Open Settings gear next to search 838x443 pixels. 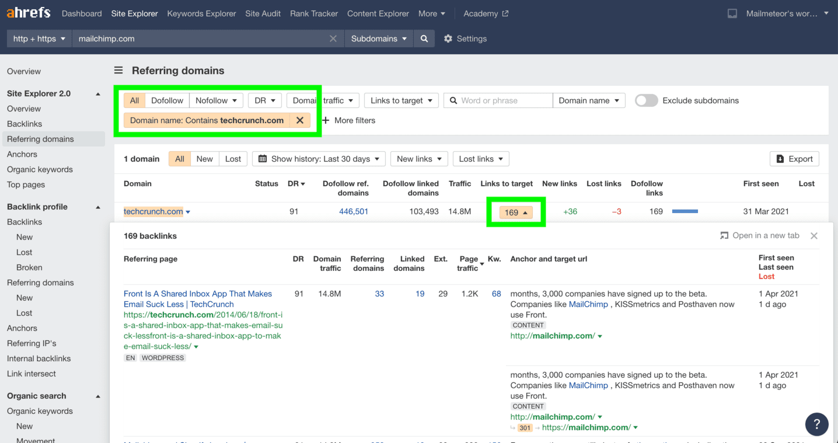pos(465,39)
